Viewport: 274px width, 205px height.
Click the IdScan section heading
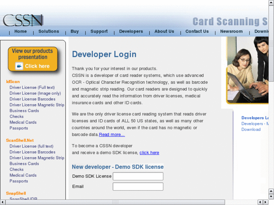13,82
